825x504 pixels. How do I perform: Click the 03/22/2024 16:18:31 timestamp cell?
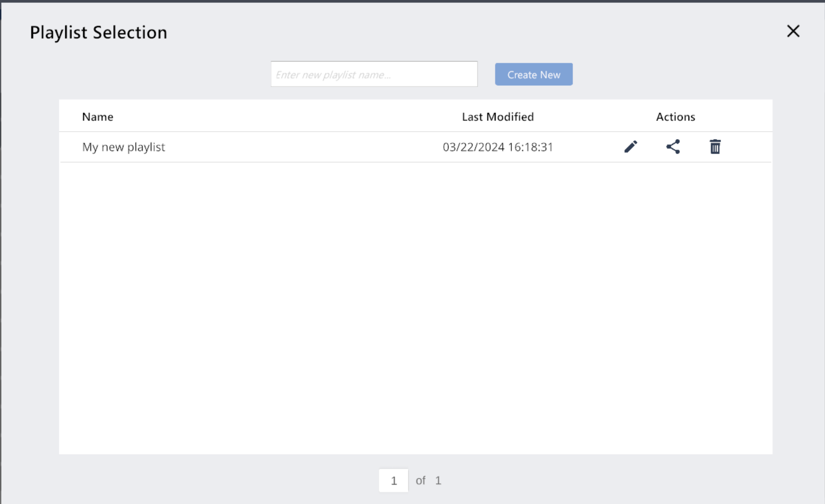pyautogui.click(x=498, y=147)
